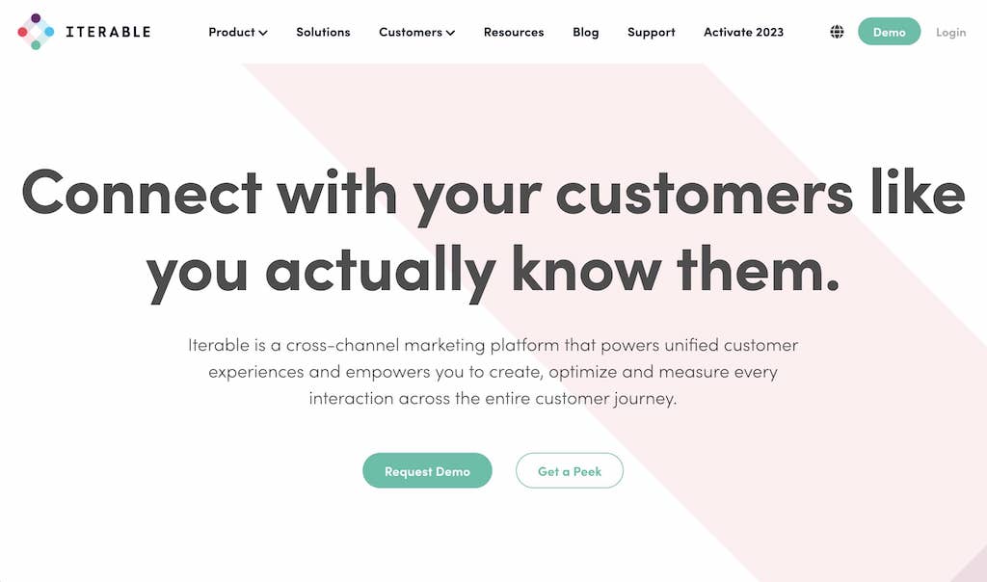This screenshot has height=582, width=987.
Task: Click the purple dot in the Iterable logo
Action: pyautogui.click(x=36, y=17)
